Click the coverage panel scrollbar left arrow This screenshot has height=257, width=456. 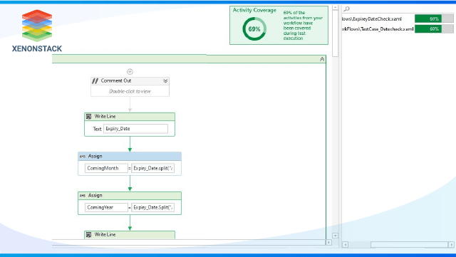coord(345,244)
